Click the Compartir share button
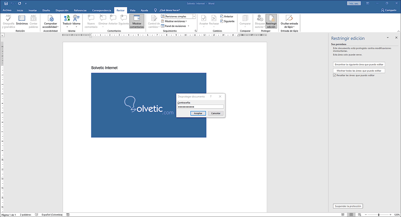401x217 pixels. [389, 10]
